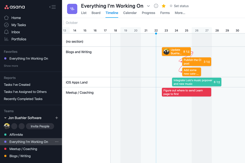Click Set status
Image resolution: width=245 pixels, height=163 pixels.
(179, 6)
